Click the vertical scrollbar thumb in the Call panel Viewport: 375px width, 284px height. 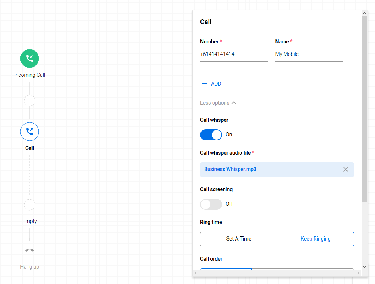(x=364, y=110)
